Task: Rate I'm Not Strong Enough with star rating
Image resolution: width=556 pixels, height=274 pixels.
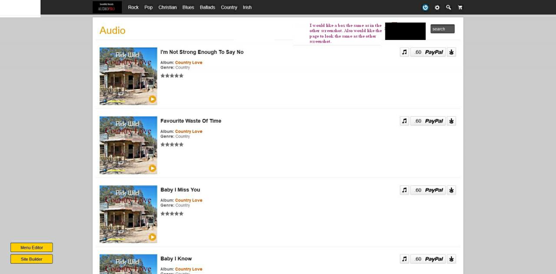Action: click(x=172, y=76)
